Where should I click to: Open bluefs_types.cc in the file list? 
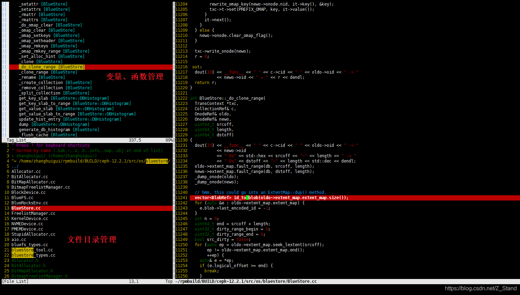pyautogui.click(x=30, y=245)
